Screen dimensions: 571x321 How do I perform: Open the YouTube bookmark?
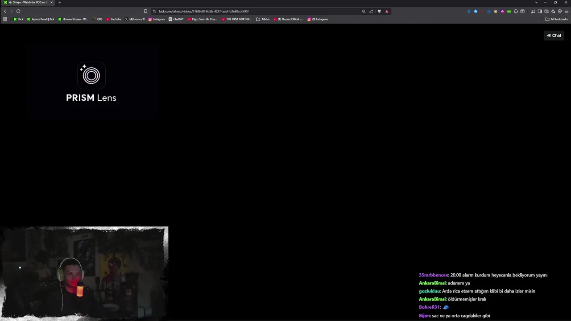[x=113, y=19]
